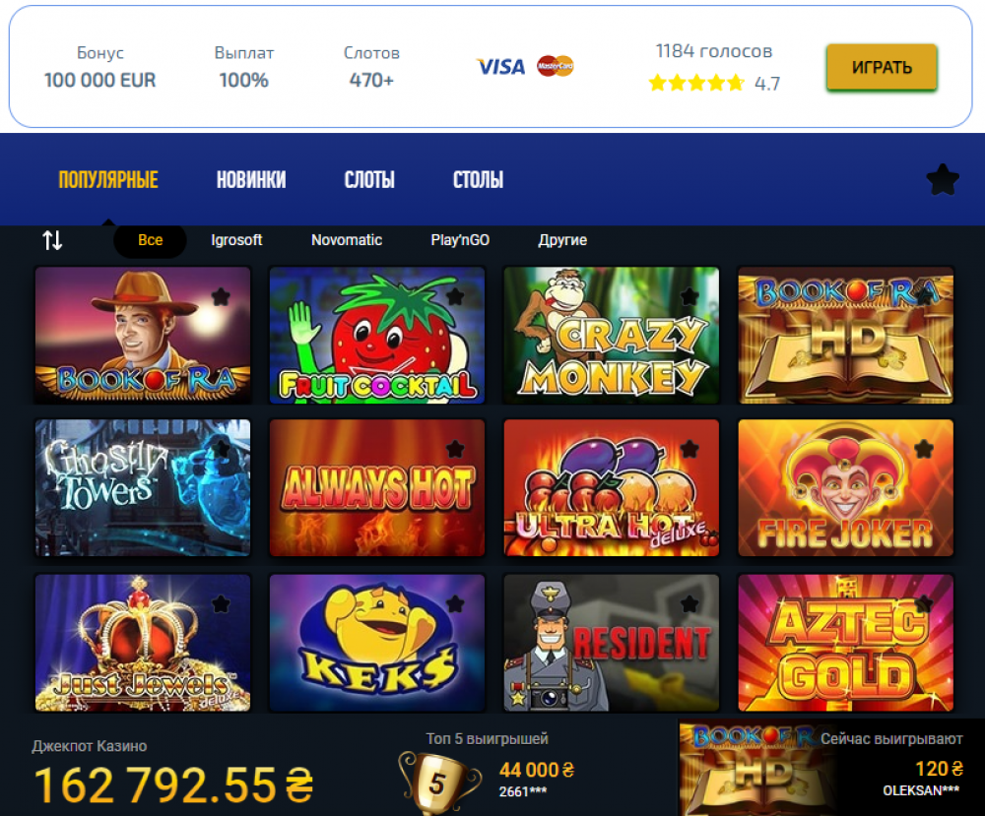Add Fire Joker to favorites
The width and height of the screenshot is (985, 816).
924,449
